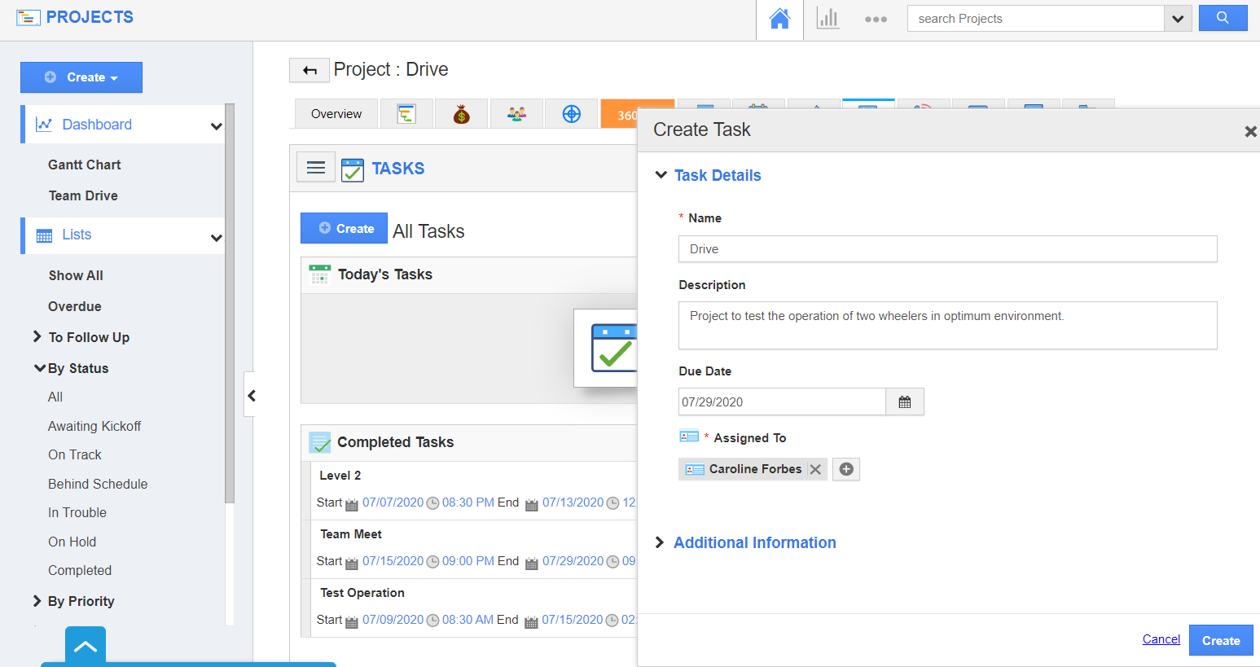Click the Today's Tasks calendar icon
The image size is (1260, 667).
pyautogui.click(x=320, y=274)
